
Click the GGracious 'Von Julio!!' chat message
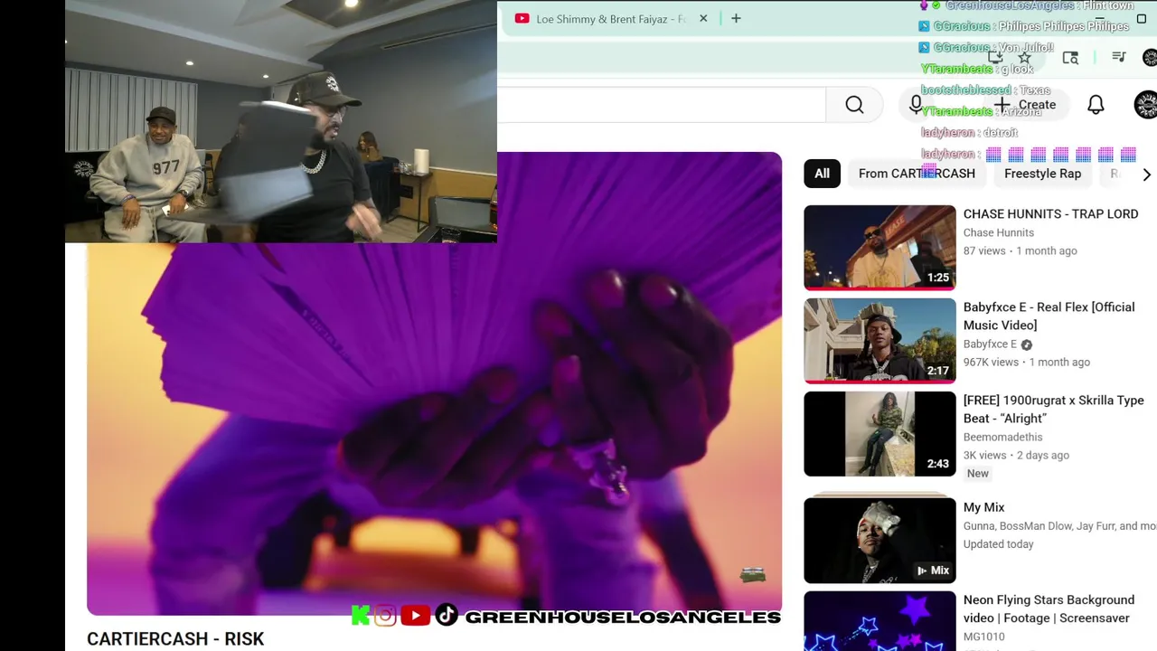986,48
